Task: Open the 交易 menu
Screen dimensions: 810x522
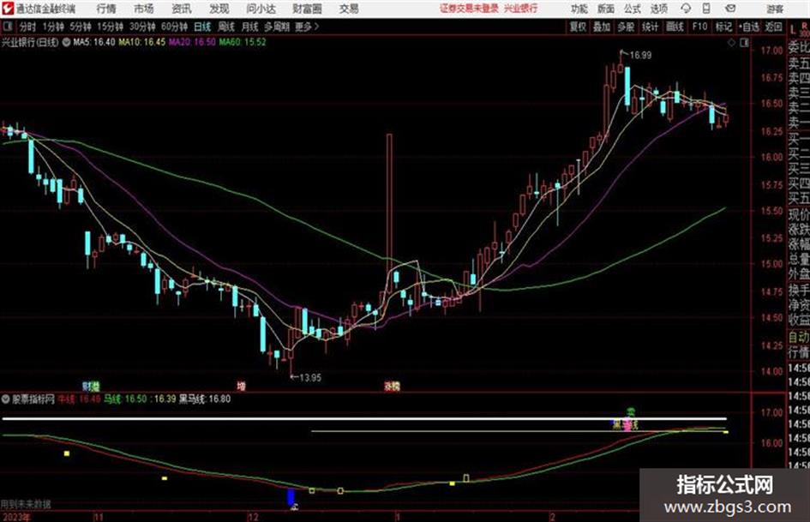Action: [x=349, y=9]
